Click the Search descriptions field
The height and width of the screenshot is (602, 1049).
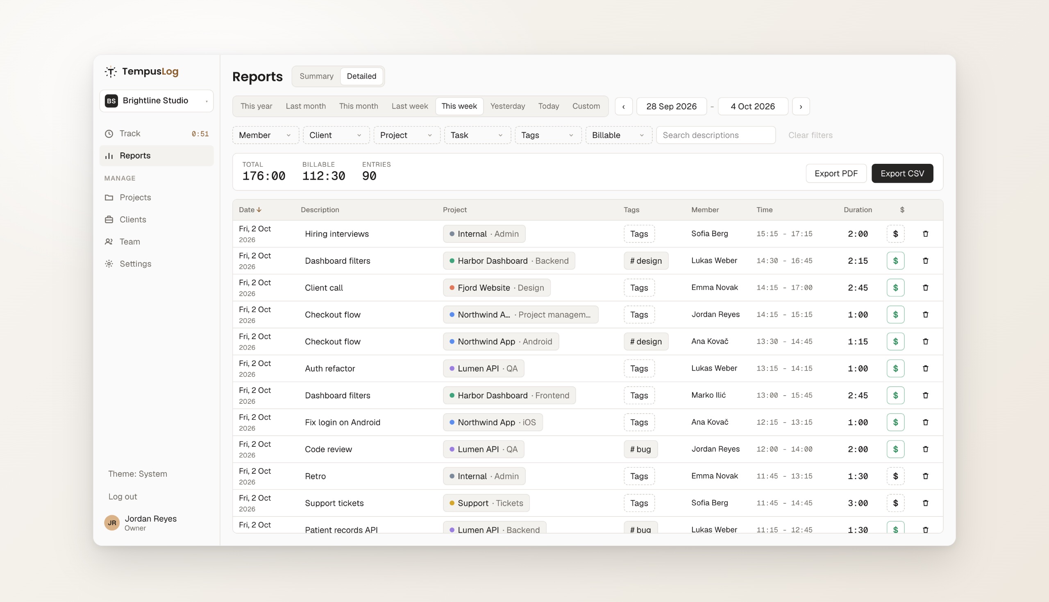point(715,135)
